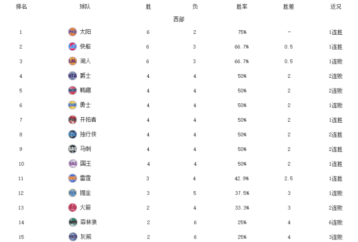
Task: Open the 灰熊 team name link
Action: [x=85, y=237]
